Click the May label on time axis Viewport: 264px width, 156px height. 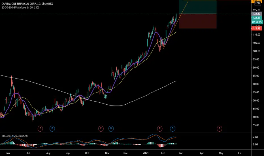click(221, 153)
